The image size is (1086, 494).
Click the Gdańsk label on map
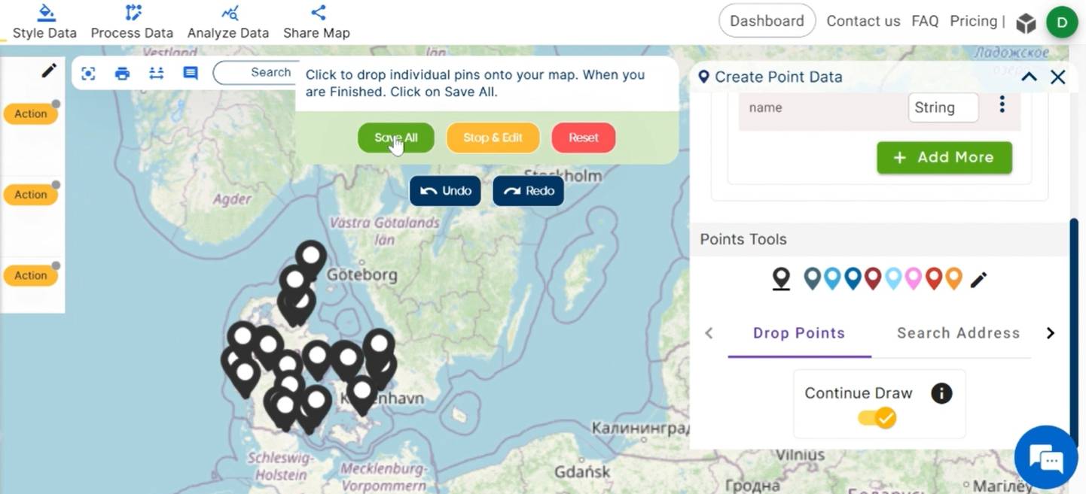point(582,472)
